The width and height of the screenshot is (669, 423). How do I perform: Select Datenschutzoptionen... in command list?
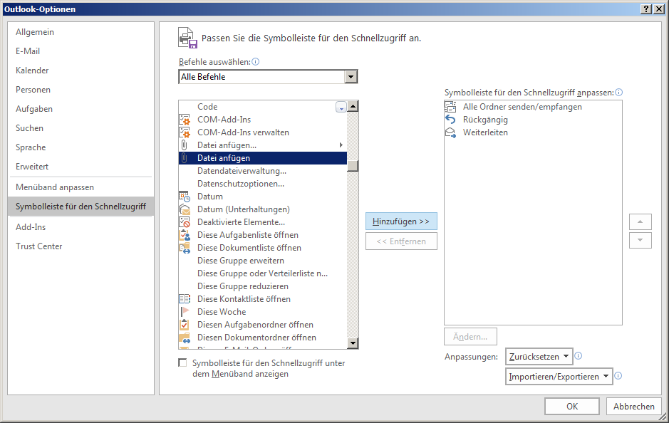coord(263,184)
